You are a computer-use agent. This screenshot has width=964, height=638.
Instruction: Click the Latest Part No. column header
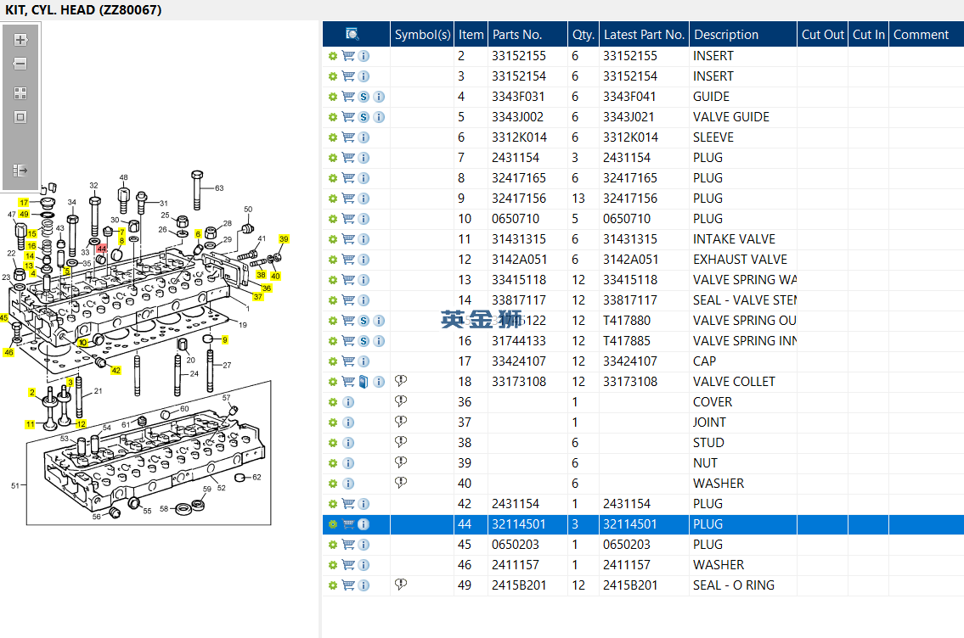[x=644, y=35]
